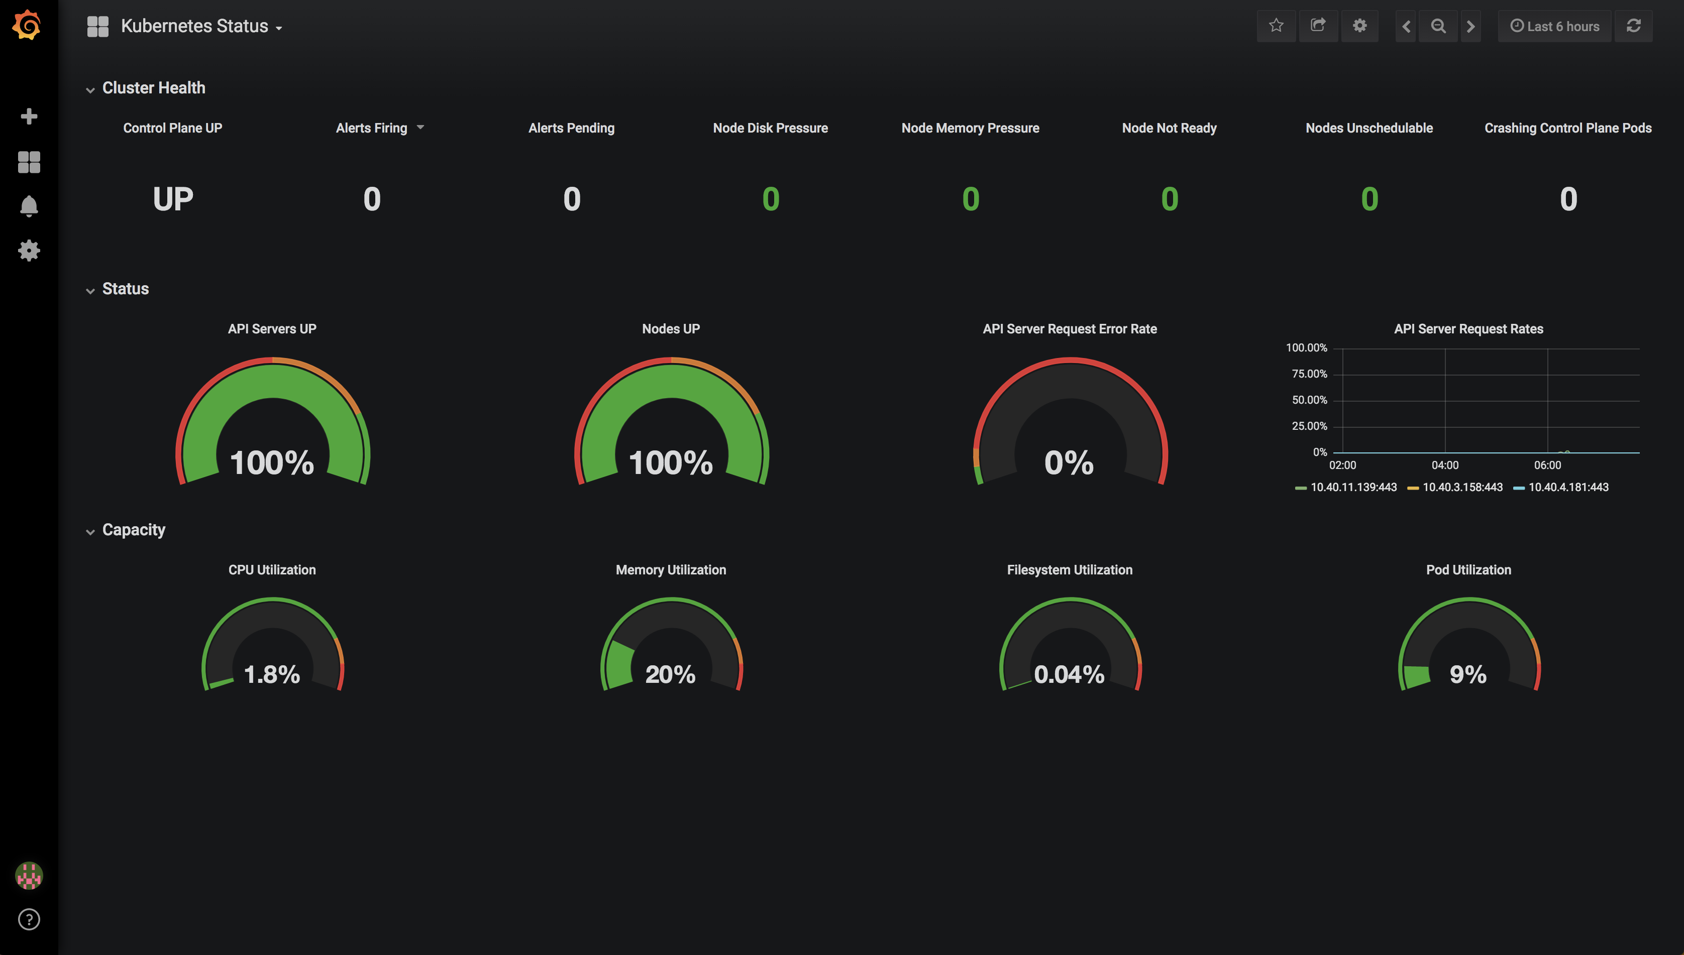The width and height of the screenshot is (1684, 955).
Task: Open the Alerting bell icon
Action: tap(28, 206)
